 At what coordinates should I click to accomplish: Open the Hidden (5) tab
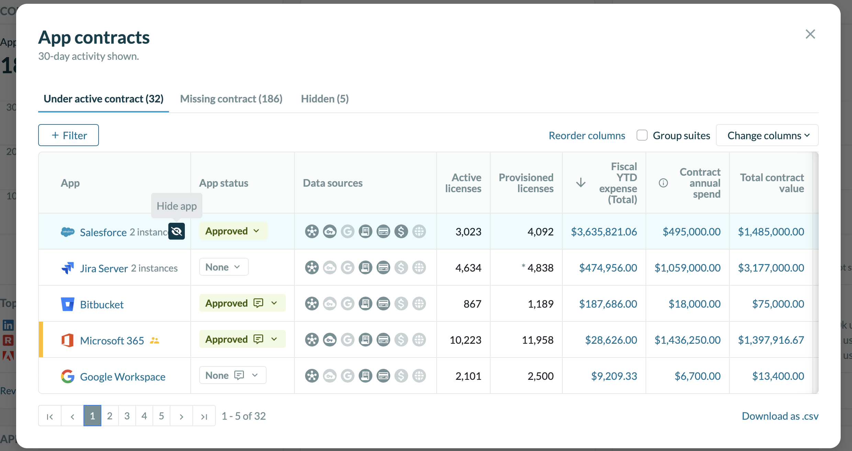325,99
